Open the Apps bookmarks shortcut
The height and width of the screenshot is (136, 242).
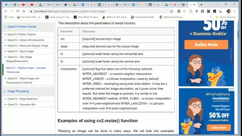(9, 17)
